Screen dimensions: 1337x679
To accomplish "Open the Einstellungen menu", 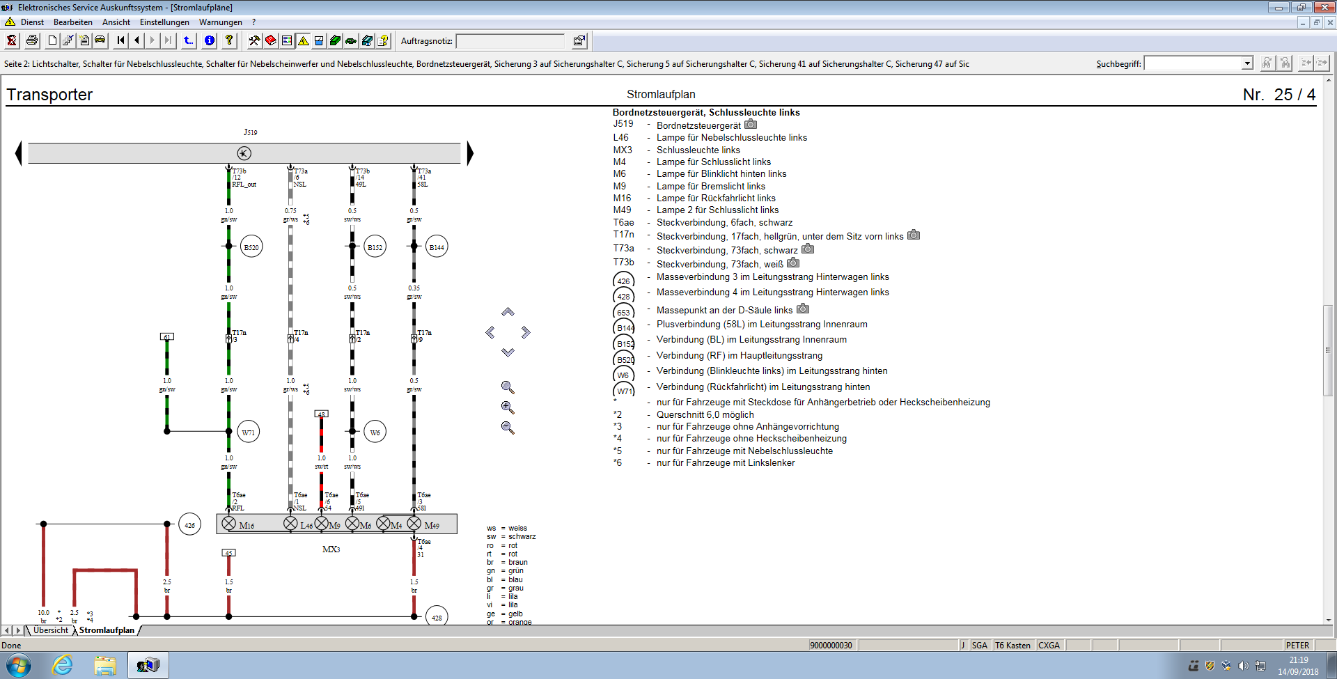I will [164, 22].
